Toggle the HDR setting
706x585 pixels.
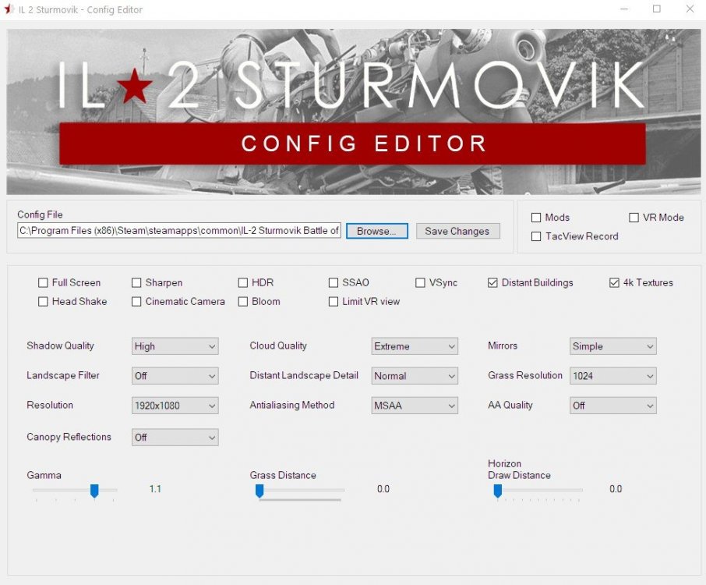pyautogui.click(x=243, y=282)
